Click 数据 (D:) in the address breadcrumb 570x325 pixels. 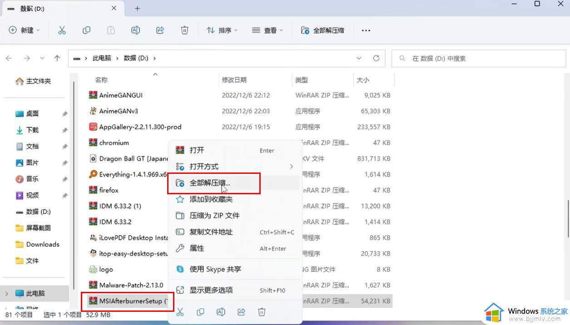pos(136,58)
